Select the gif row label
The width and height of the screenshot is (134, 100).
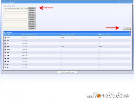click(x=8, y=44)
